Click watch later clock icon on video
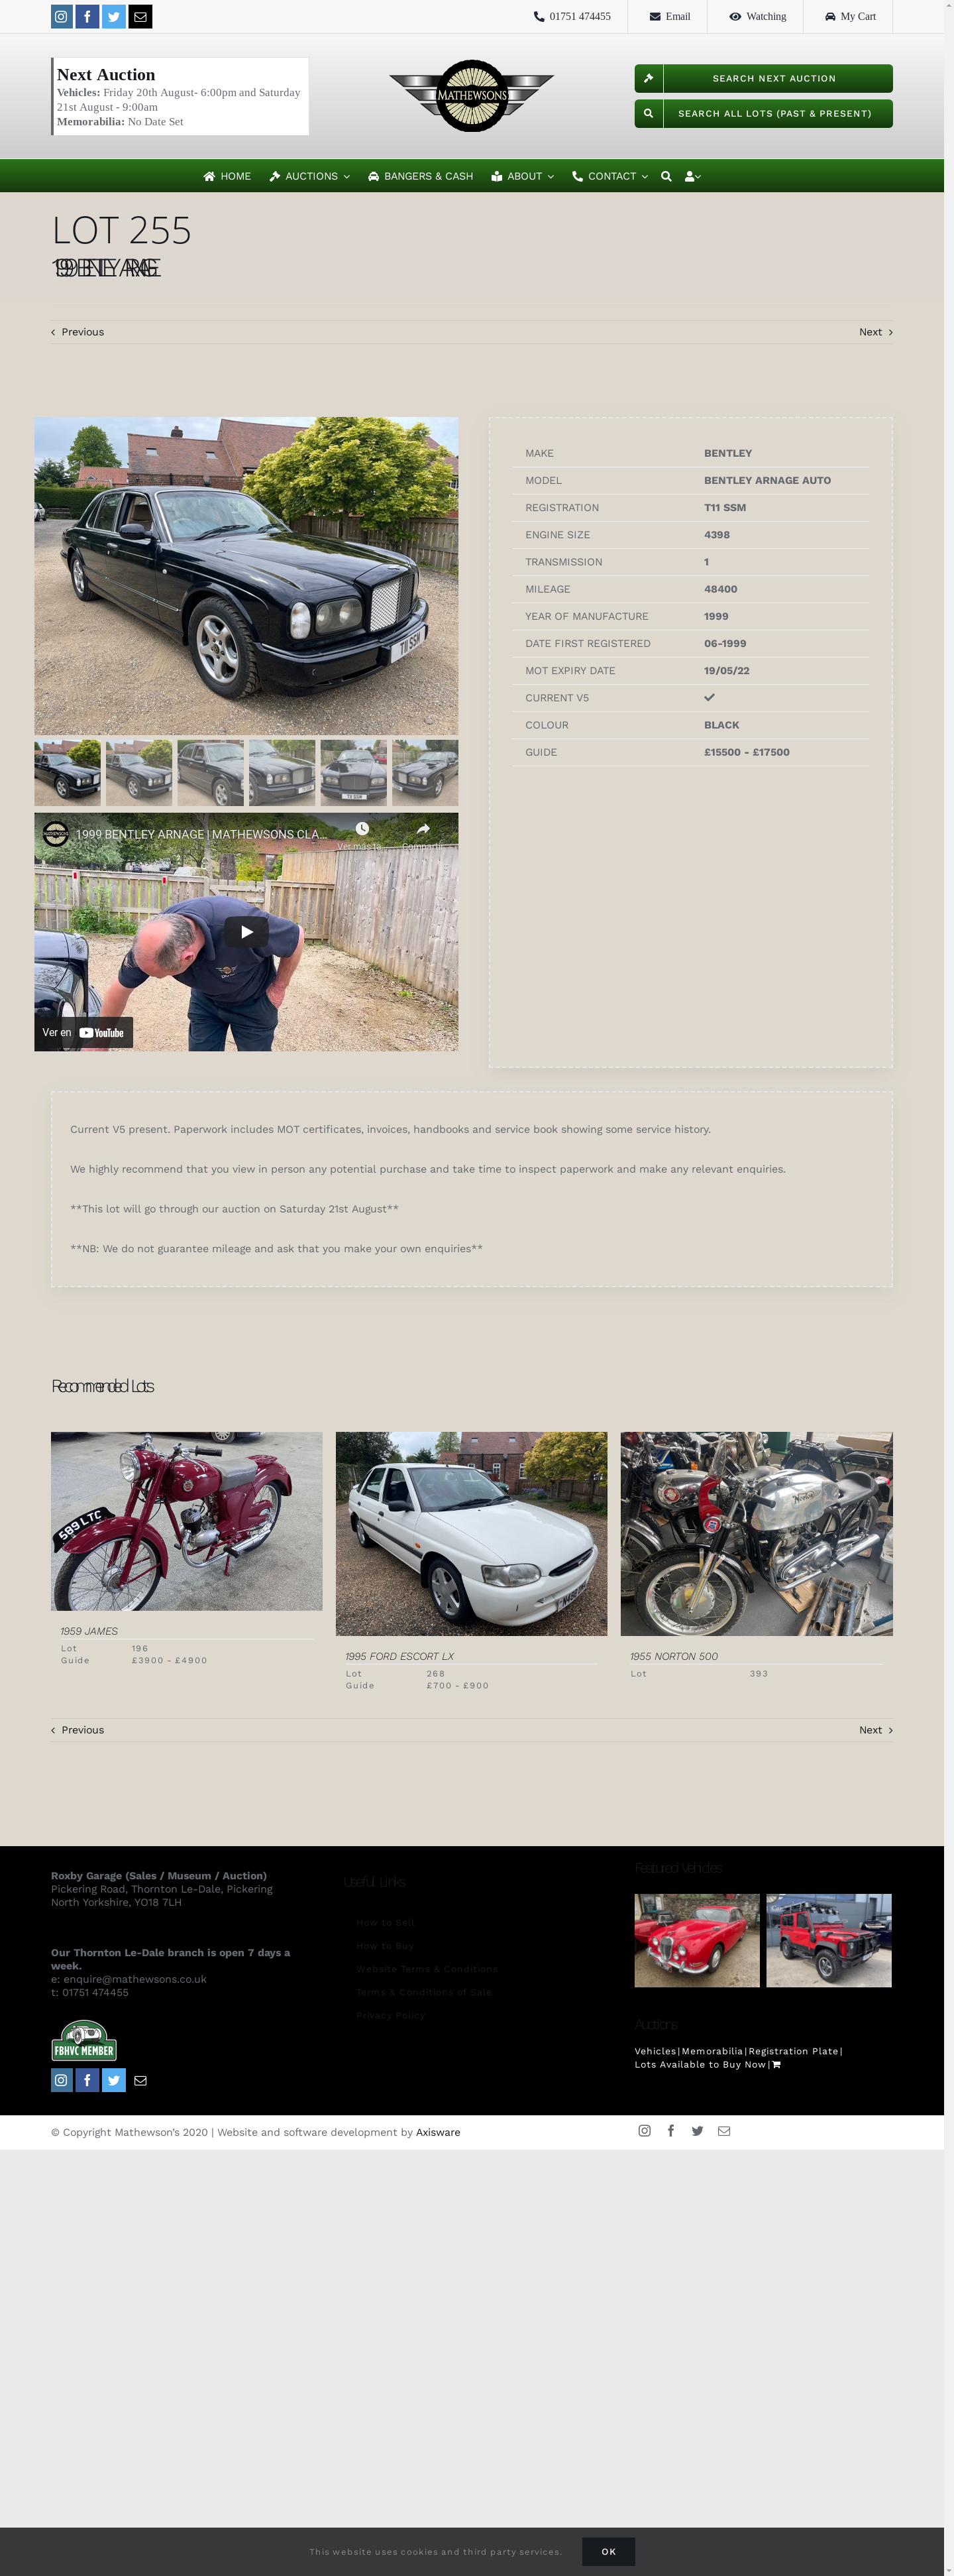The height and width of the screenshot is (2576, 954). point(362,829)
